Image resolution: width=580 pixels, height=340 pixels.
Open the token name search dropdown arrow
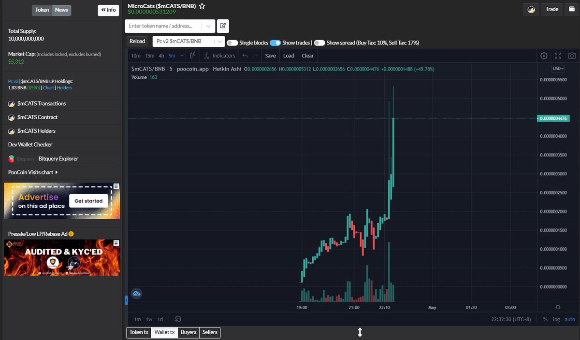[208, 26]
